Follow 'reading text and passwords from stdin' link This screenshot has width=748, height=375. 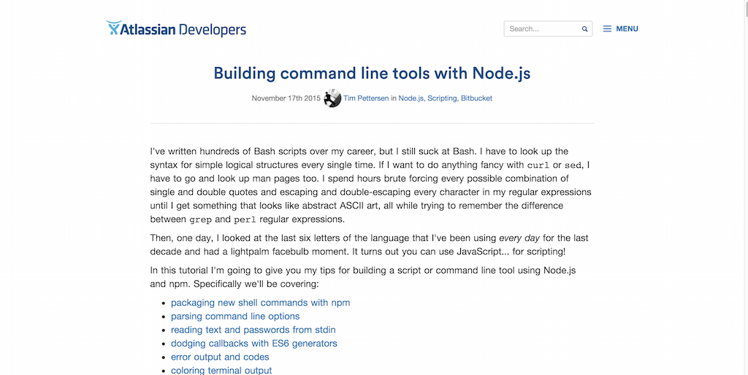(253, 330)
